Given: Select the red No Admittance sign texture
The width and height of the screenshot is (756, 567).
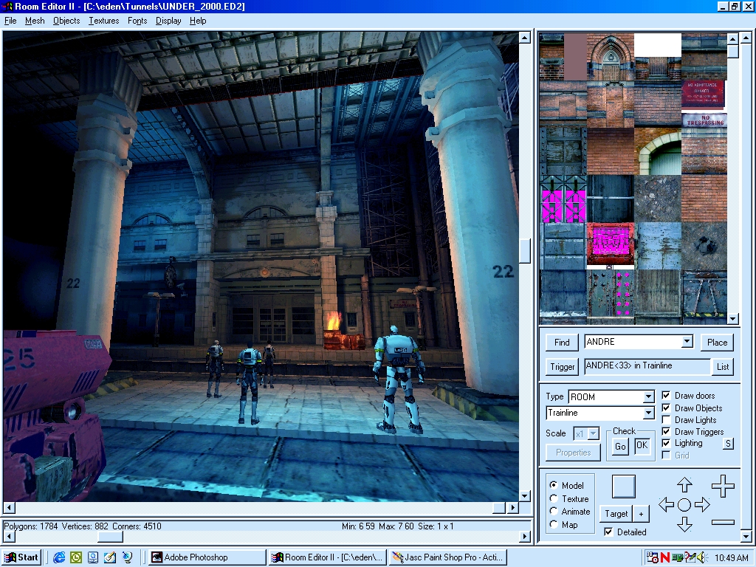Looking at the screenshot, I should [x=703, y=94].
